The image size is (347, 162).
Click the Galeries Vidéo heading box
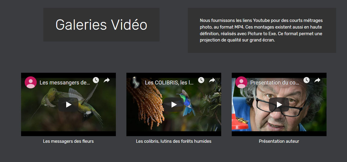pyautogui.click(x=101, y=25)
